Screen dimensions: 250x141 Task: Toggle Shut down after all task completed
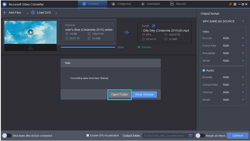(7, 136)
